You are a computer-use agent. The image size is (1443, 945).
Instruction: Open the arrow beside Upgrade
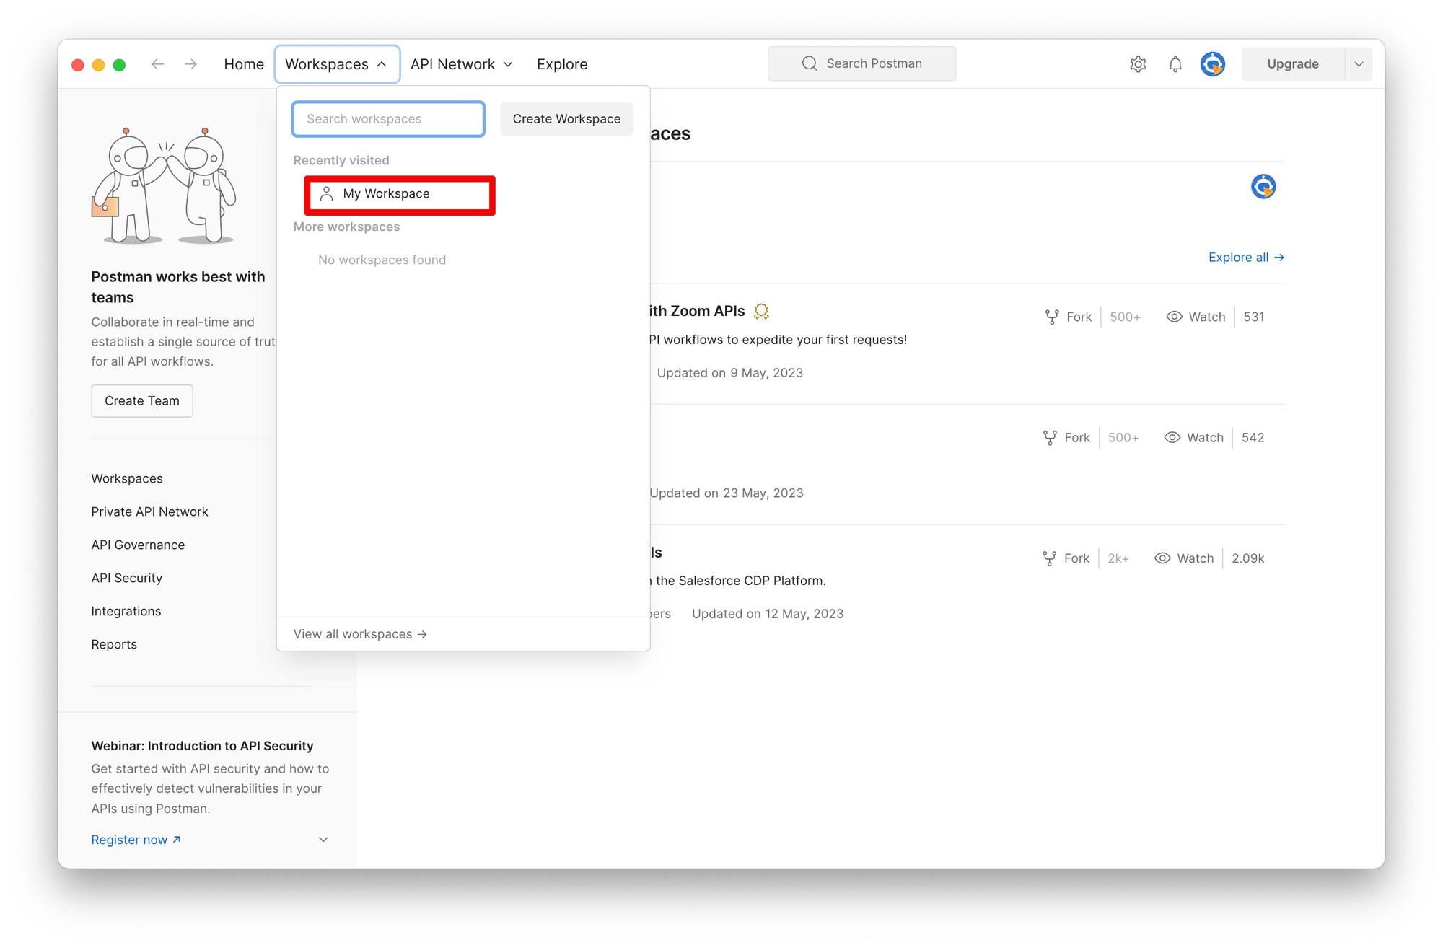pyautogui.click(x=1359, y=64)
